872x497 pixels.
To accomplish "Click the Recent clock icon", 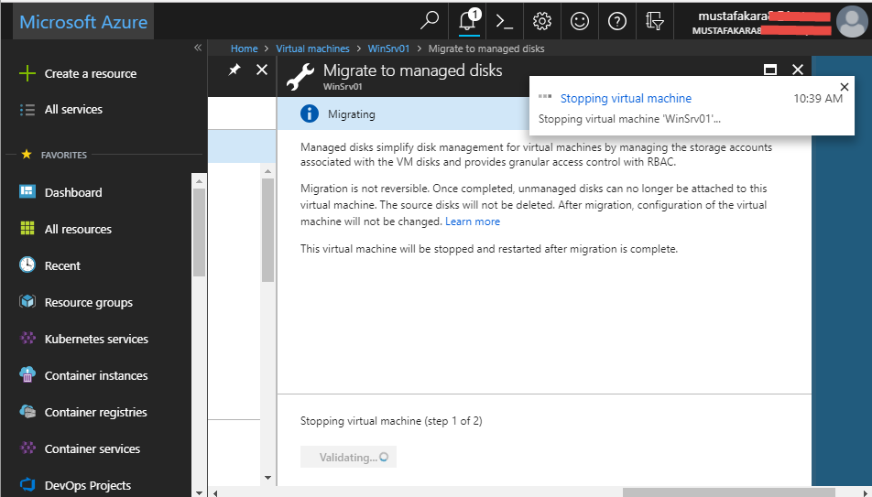I will 27,265.
